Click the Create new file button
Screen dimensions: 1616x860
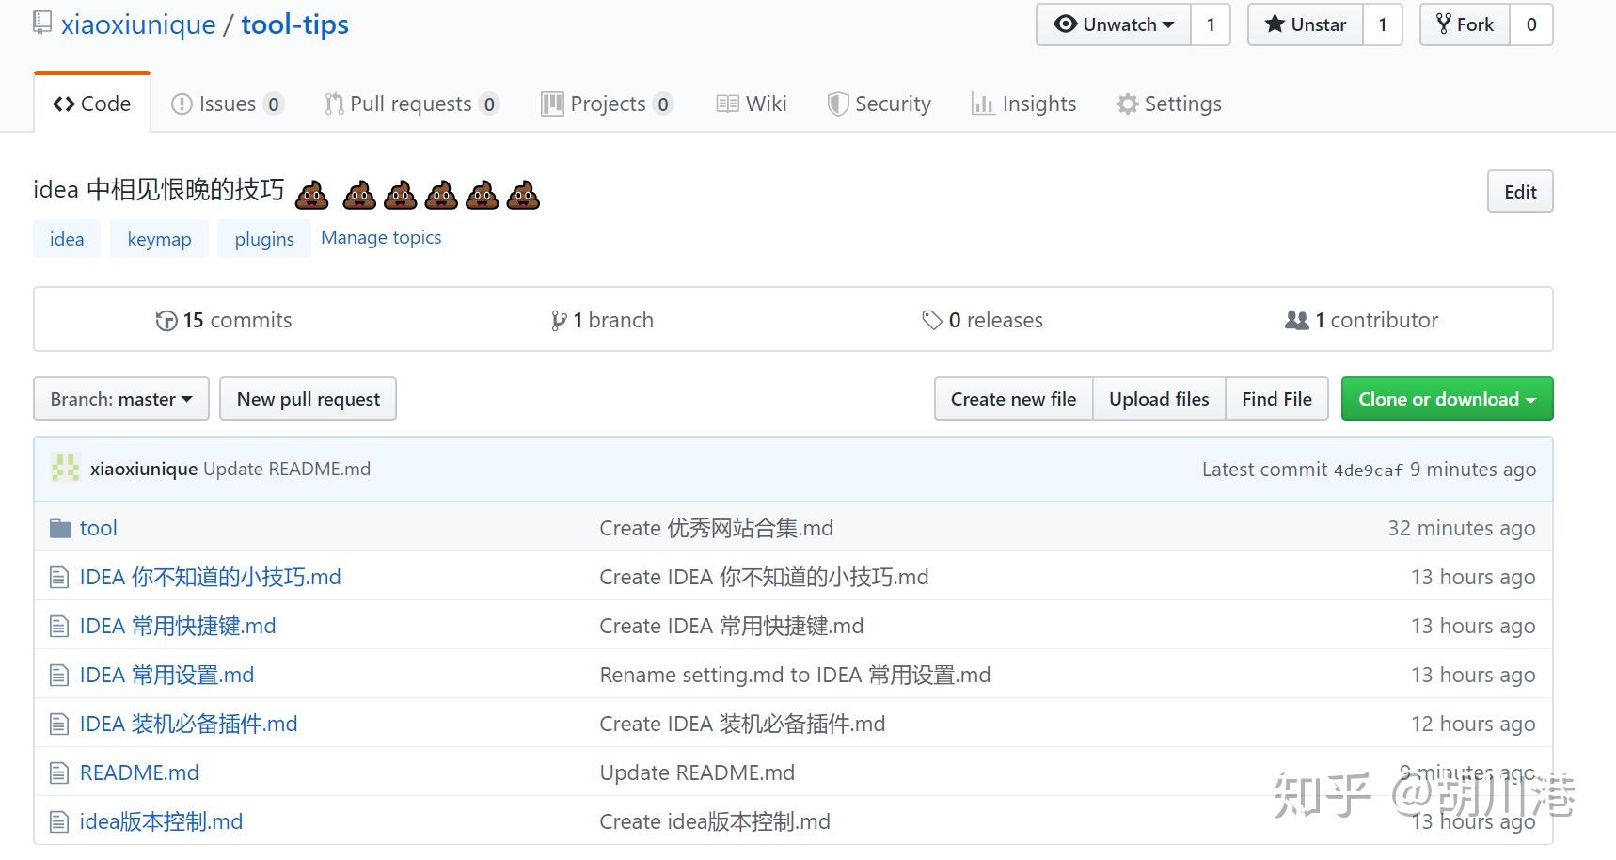click(1013, 399)
